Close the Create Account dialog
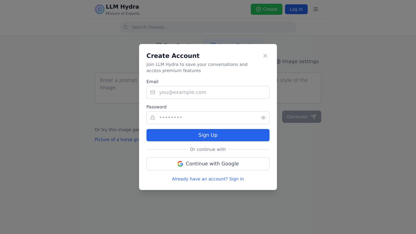This screenshot has width=416, height=234. click(x=265, y=56)
